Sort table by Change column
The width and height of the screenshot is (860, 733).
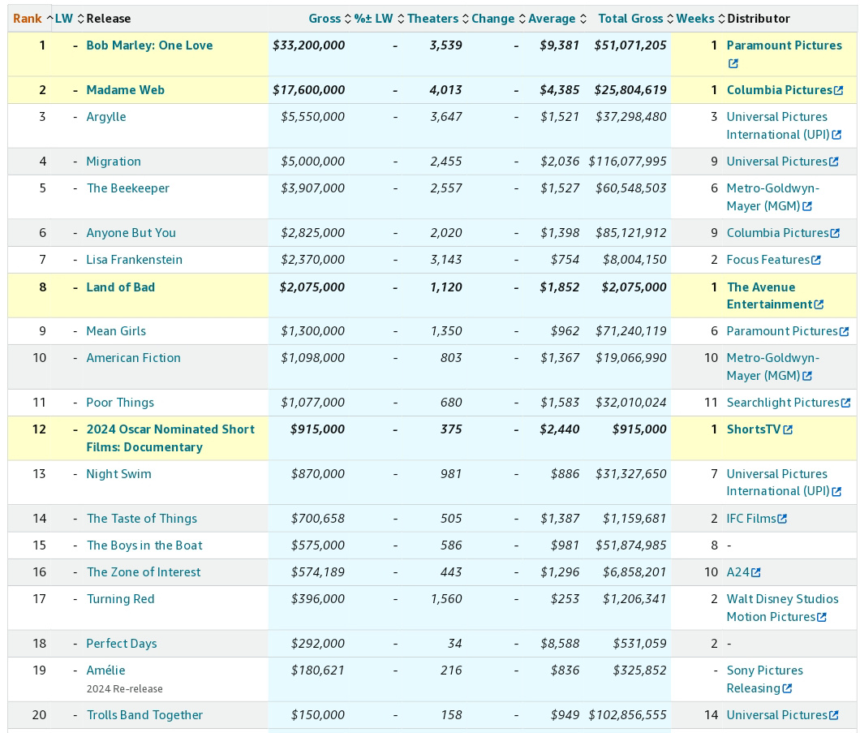[498, 19]
